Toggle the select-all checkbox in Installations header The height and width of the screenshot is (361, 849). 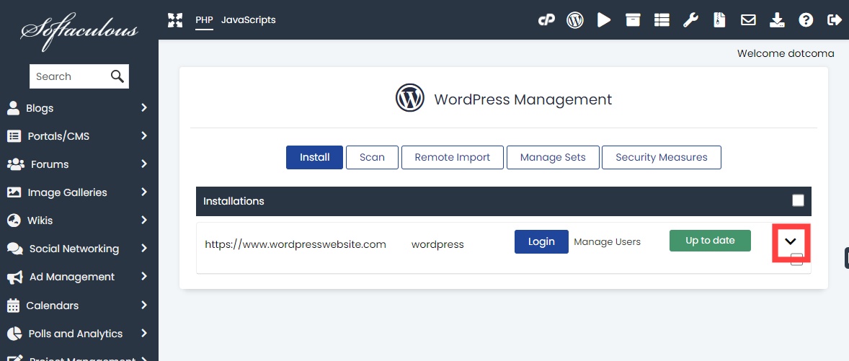[x=798, y=201]
